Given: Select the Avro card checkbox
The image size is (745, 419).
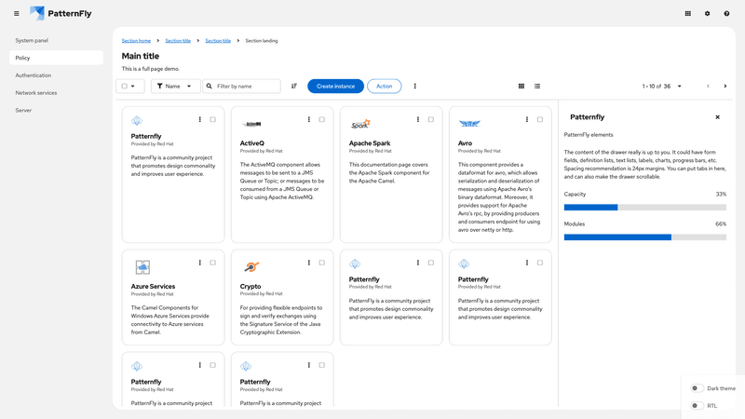Looking at the screenshot, I should point(540,120).
